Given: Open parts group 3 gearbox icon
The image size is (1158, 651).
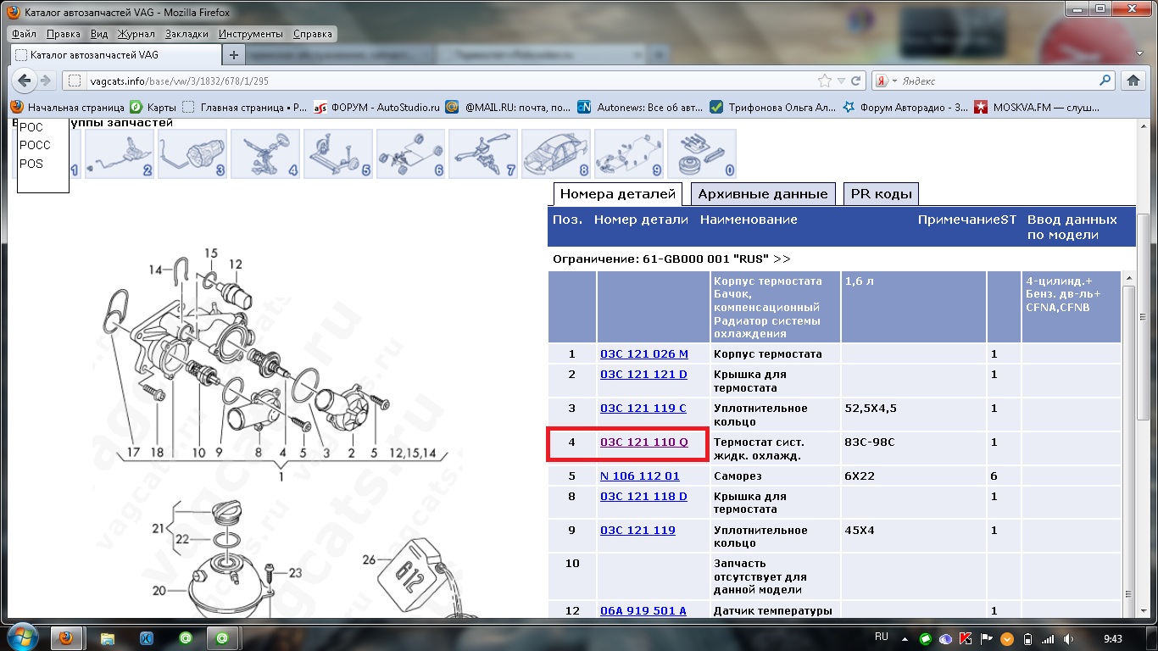Looking at the screenshot, I should point(192,153).
